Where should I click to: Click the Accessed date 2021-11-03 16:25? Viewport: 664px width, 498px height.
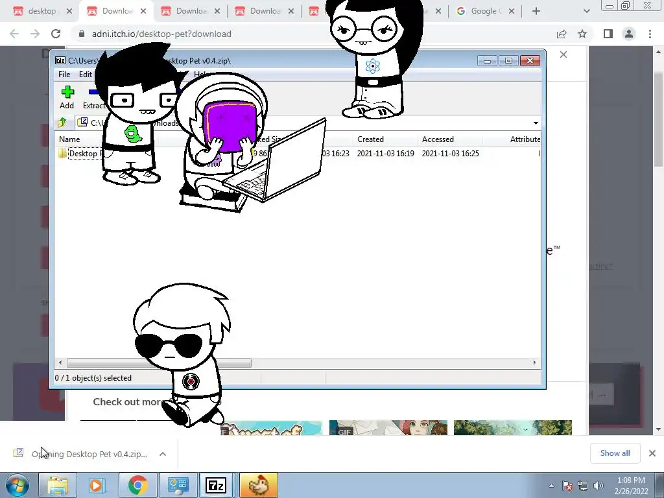pyautogui.click(x=450, y=153)
